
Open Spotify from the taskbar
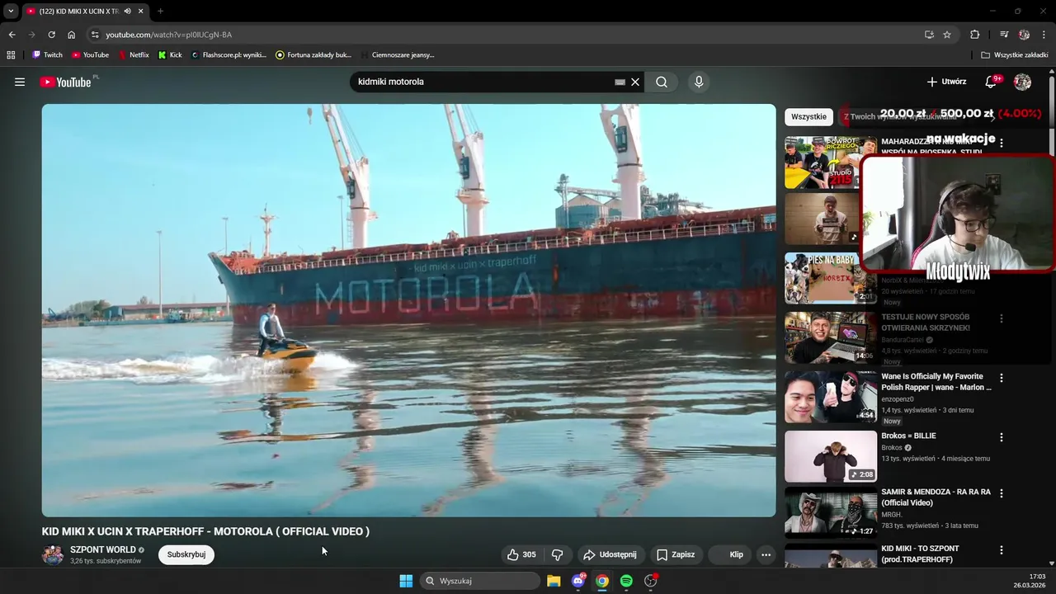click(626, 581)
